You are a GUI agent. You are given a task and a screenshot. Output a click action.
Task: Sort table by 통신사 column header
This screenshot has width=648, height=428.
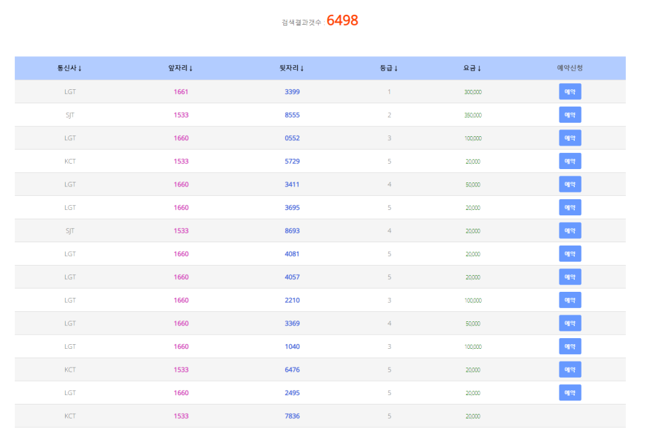(x=70, y=68)
